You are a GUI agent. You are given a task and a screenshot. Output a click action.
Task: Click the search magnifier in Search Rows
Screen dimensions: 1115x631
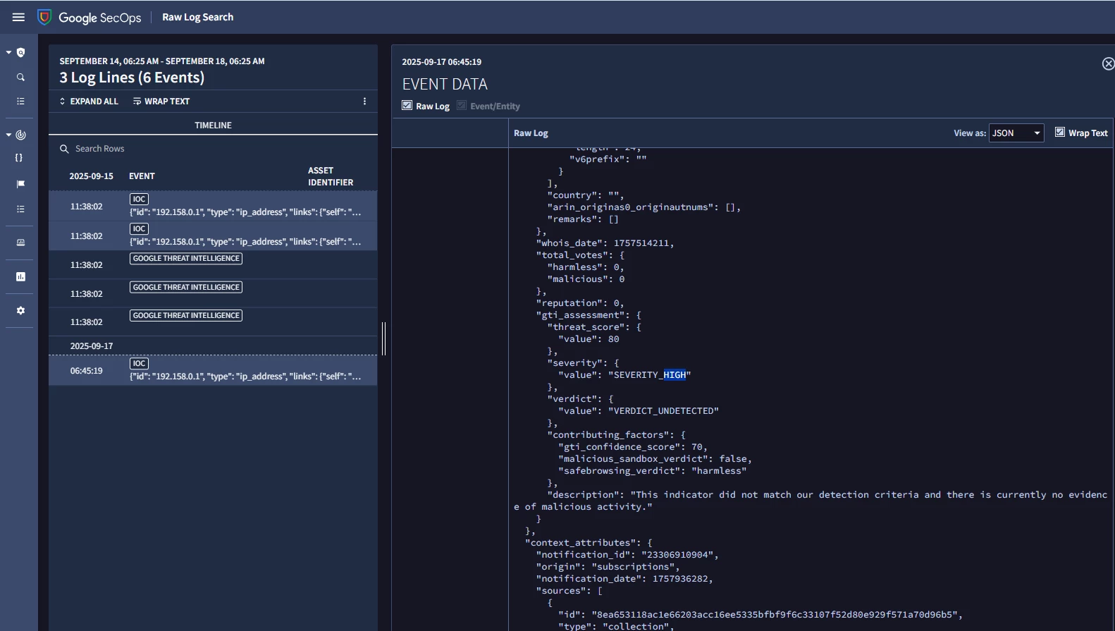64,149
